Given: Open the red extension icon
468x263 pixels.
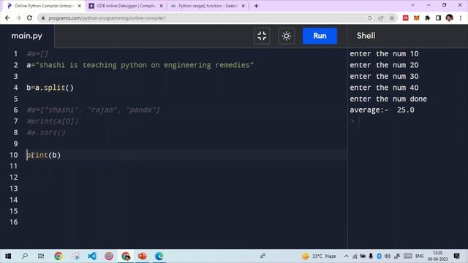Looking at the screenshot, I should [x=405, y=18].
